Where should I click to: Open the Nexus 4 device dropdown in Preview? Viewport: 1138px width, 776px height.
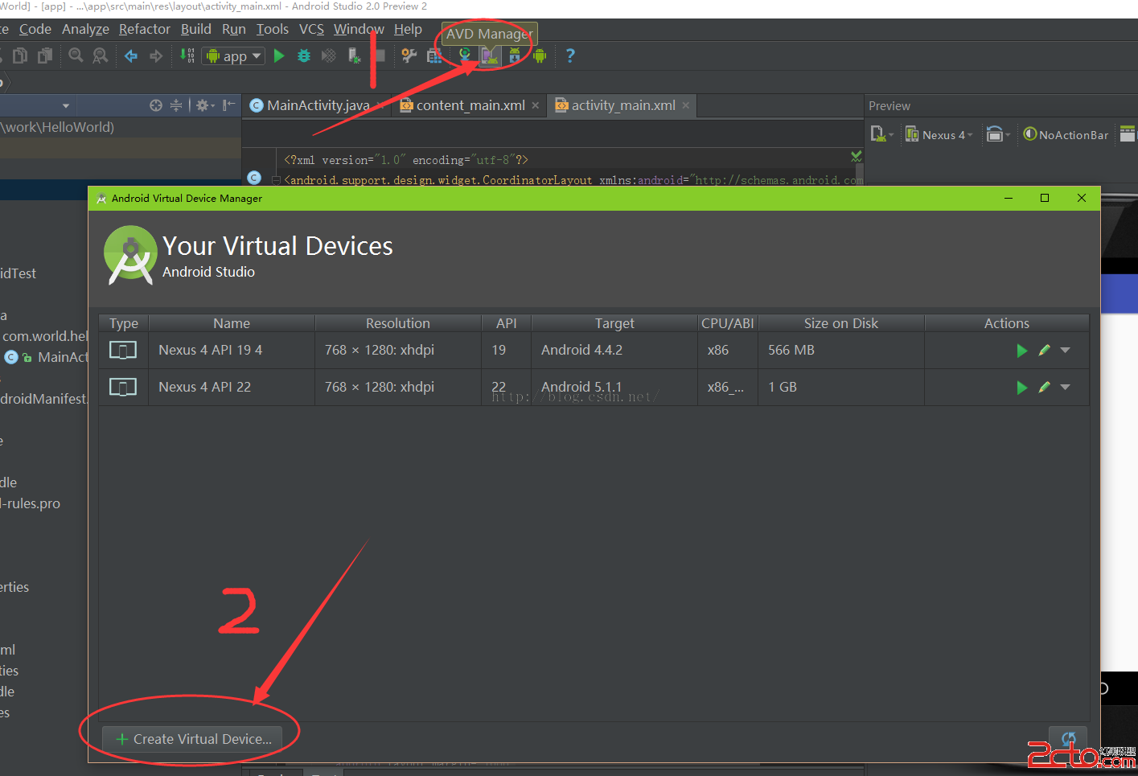coord(939,135)
